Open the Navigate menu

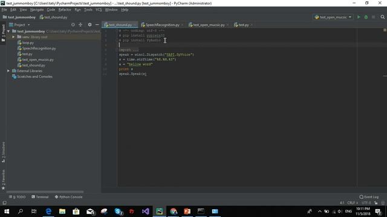pyautogui.click(x=37, y=10)
